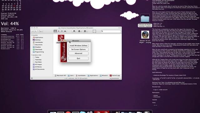Open the Finder path dropdown button

[x=41, y=31]
